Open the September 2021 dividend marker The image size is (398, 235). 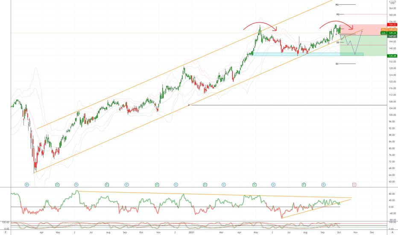[x=324, y=185]
